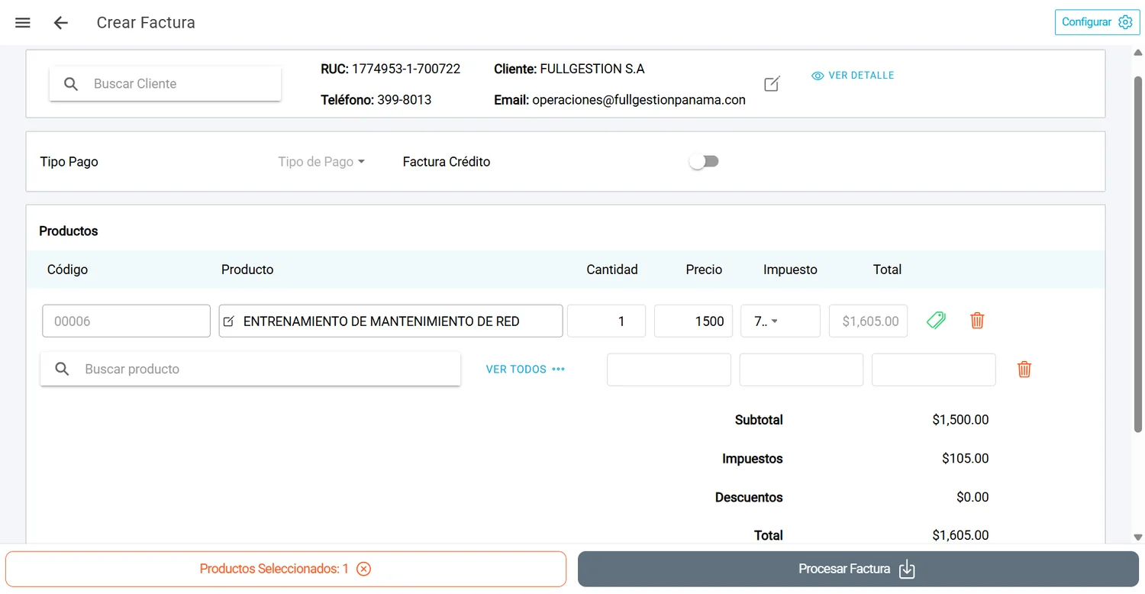The width and height of the screenshot is (1145, 594).
Task: Click the Cantidad field showing 1
Action: 606,321
